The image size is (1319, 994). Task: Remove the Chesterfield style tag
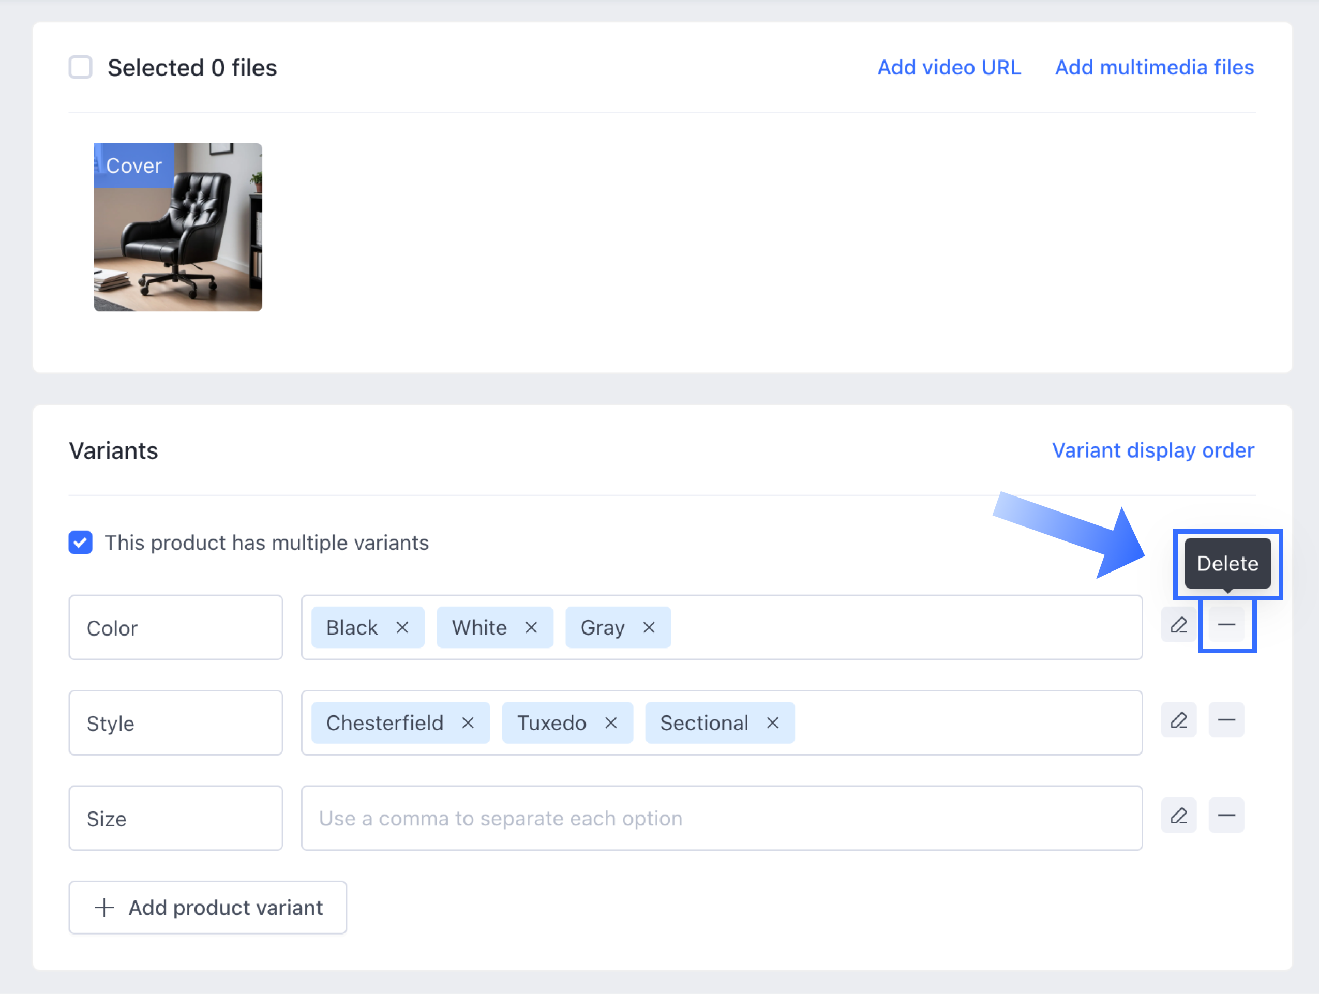pyautogui.click(x=468, y=722)
